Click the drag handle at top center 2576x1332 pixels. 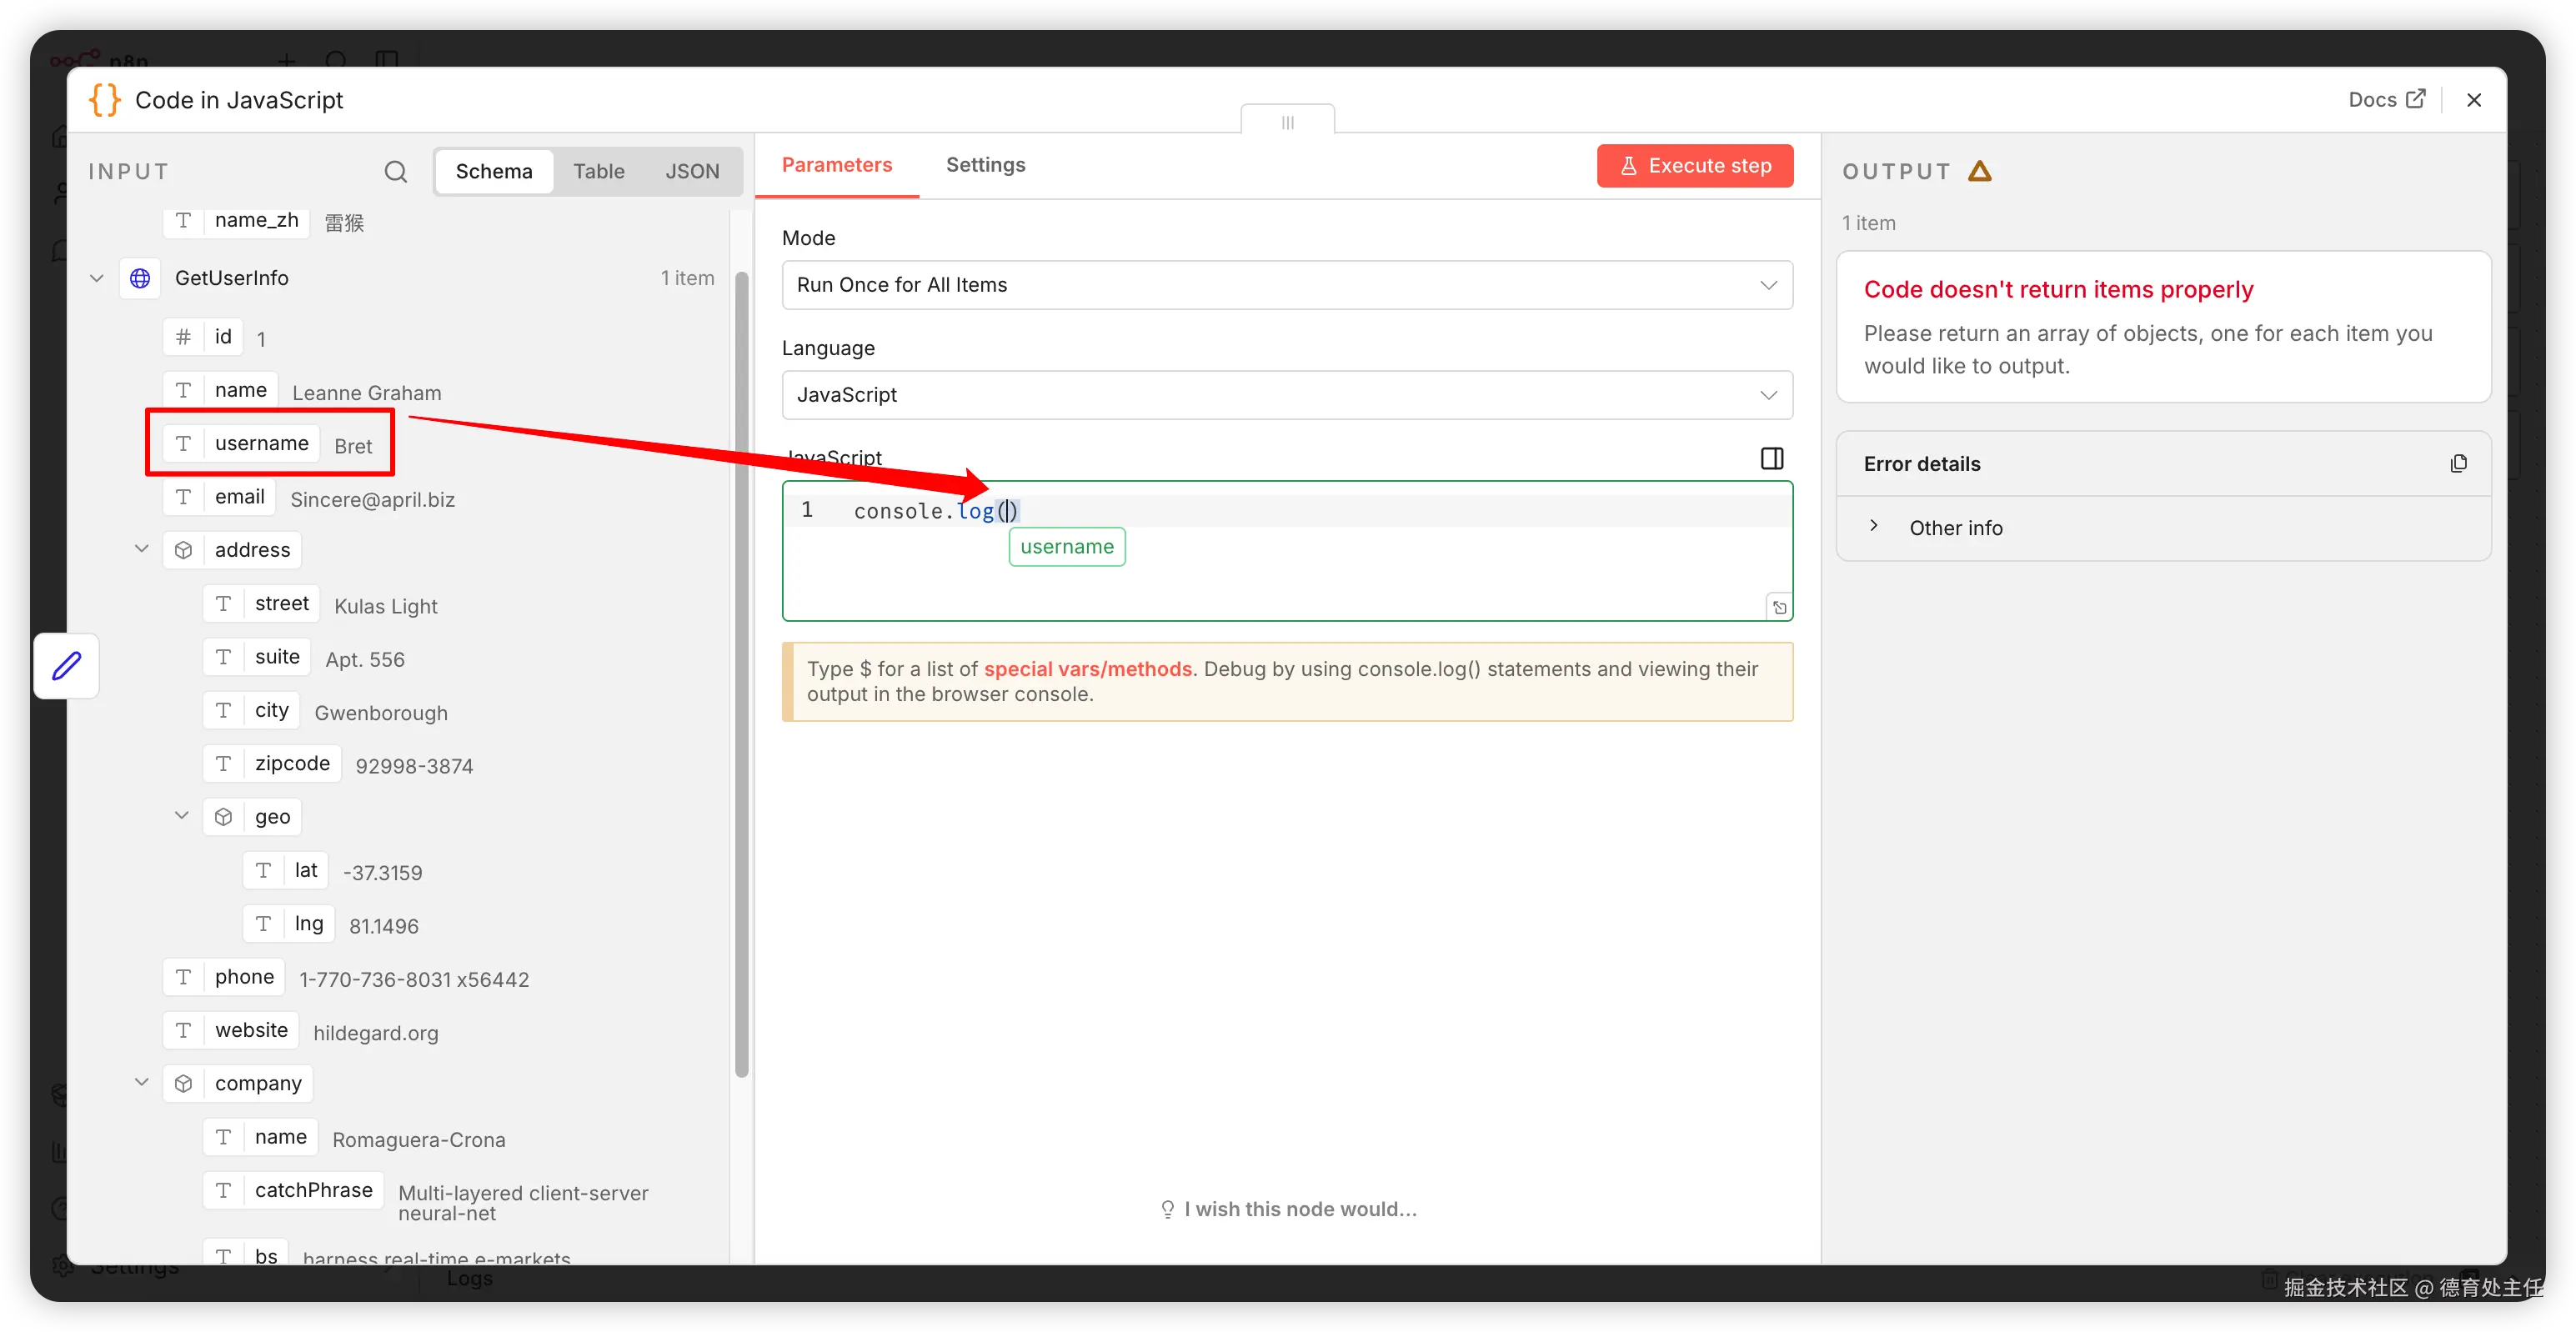1287,121
